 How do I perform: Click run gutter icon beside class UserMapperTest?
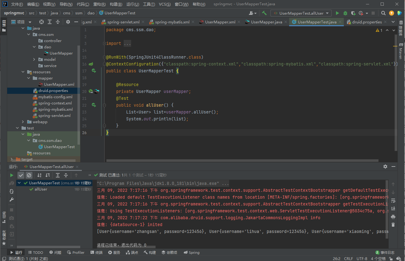tap(93, 71)
